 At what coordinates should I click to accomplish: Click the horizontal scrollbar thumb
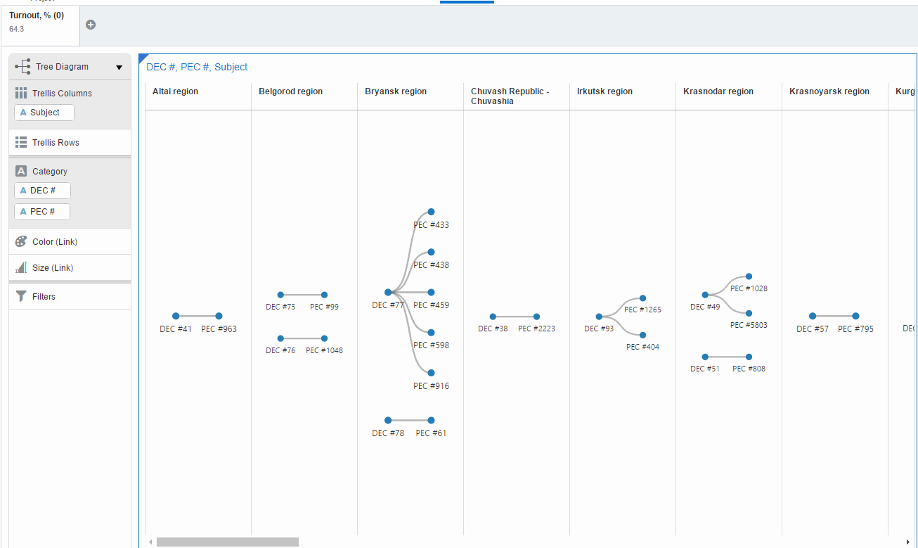point(228,542)
